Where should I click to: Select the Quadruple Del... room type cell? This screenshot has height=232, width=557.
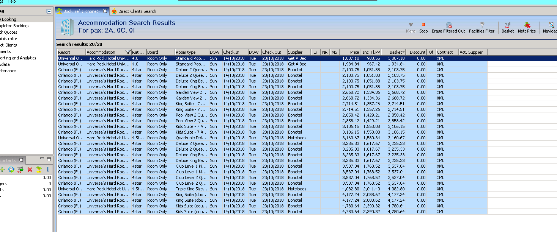tap(192, 138)
